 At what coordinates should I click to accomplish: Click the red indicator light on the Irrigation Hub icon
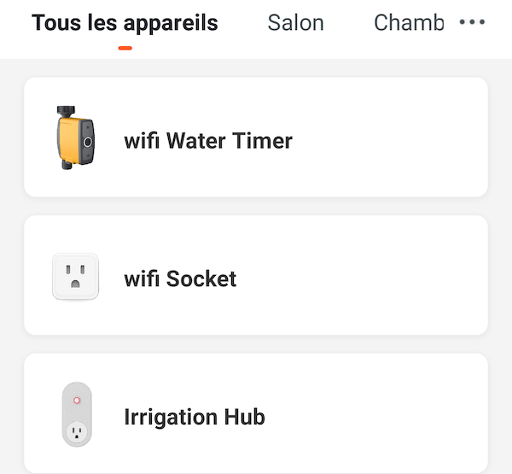click(x=76, y=400)
